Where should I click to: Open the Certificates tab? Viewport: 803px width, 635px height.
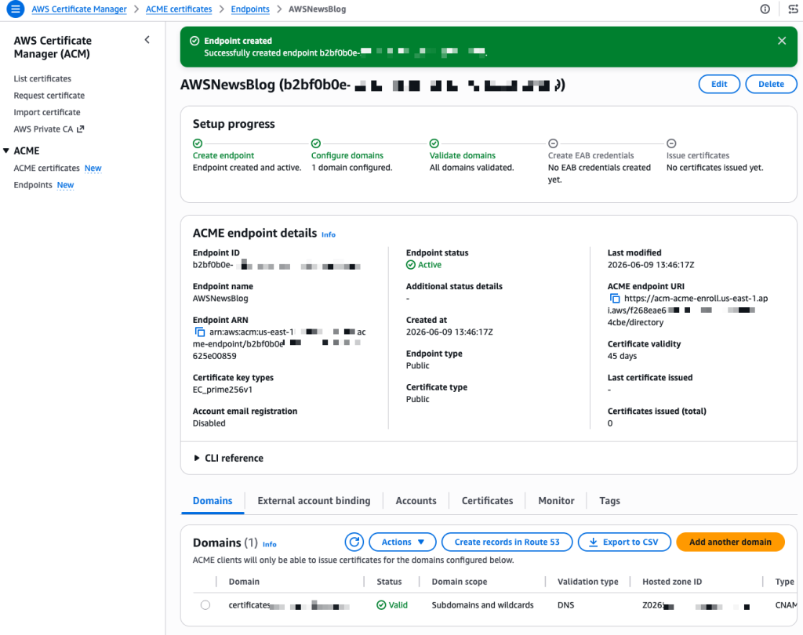(x=488, y=501)
